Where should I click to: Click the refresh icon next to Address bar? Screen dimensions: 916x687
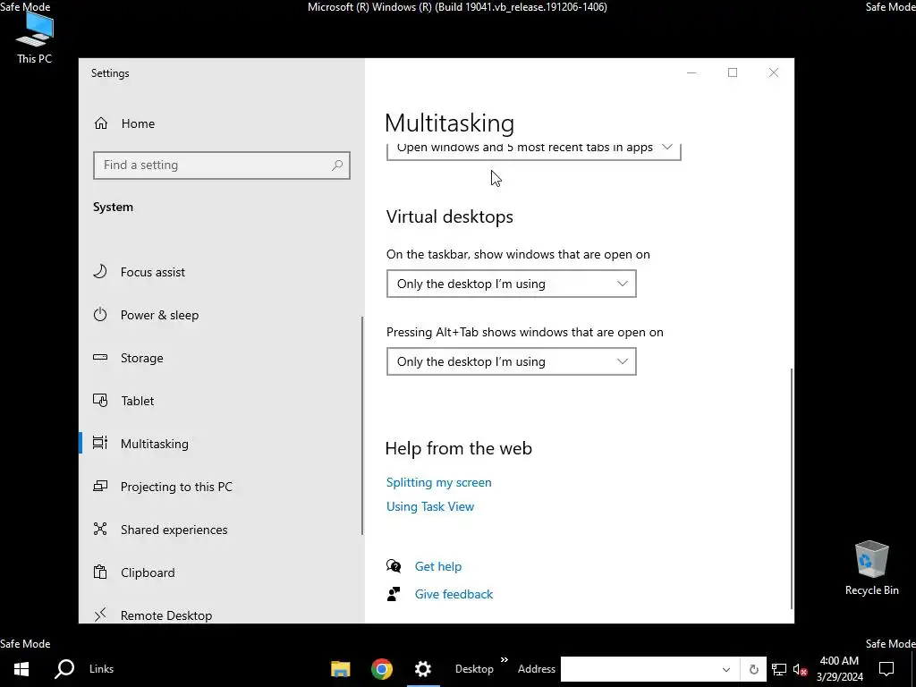pos(753,669)
